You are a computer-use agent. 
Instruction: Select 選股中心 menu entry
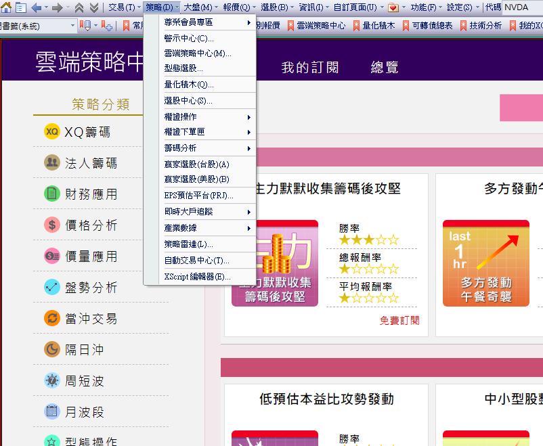tap(188, 101)
